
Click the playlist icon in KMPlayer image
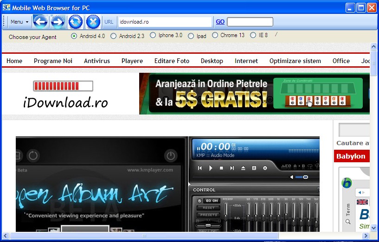pos(254,168)
